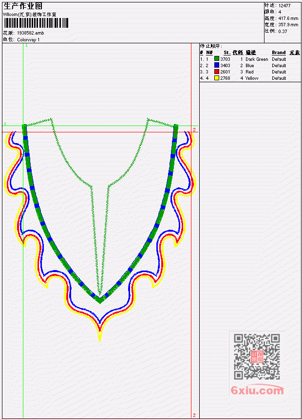Click the Wilcom studio name line
Screen dimensions: 302x419
29,15
